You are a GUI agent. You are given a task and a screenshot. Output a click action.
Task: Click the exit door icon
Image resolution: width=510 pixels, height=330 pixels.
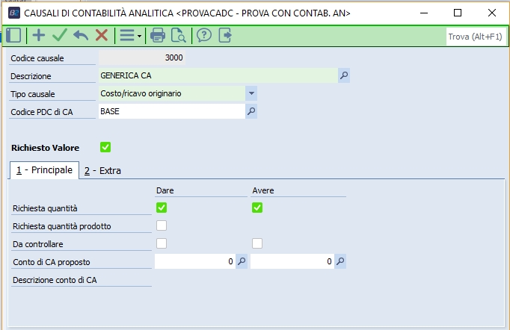point(225,35)
